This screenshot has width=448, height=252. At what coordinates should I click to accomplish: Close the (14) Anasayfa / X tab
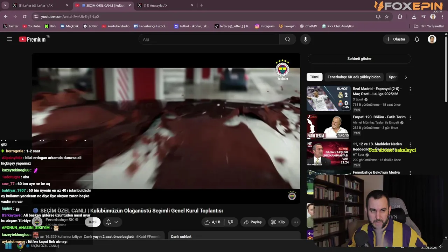pyautogui.click(x=192, y=5)
